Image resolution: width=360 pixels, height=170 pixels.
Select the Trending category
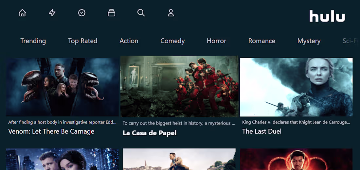[33, 41]
